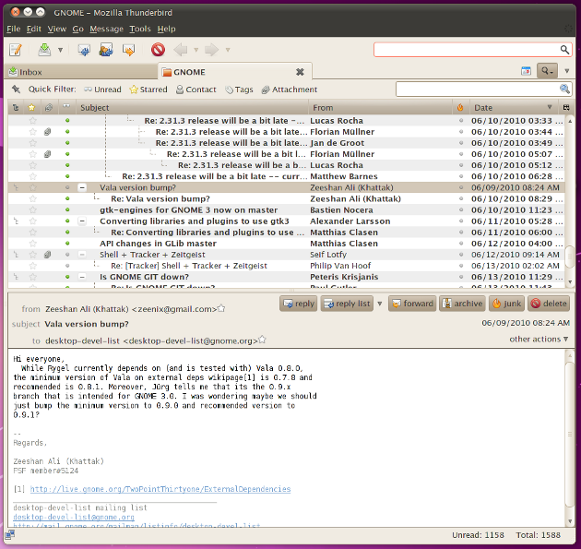Toggle the Quick Filter pin icon
Image resolution: width=581 pixels, height=549 pixels.
[x=16, y=90]
